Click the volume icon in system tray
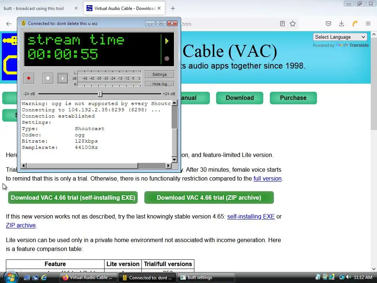Screen dimensions: 377x283 tap(348, 277)
